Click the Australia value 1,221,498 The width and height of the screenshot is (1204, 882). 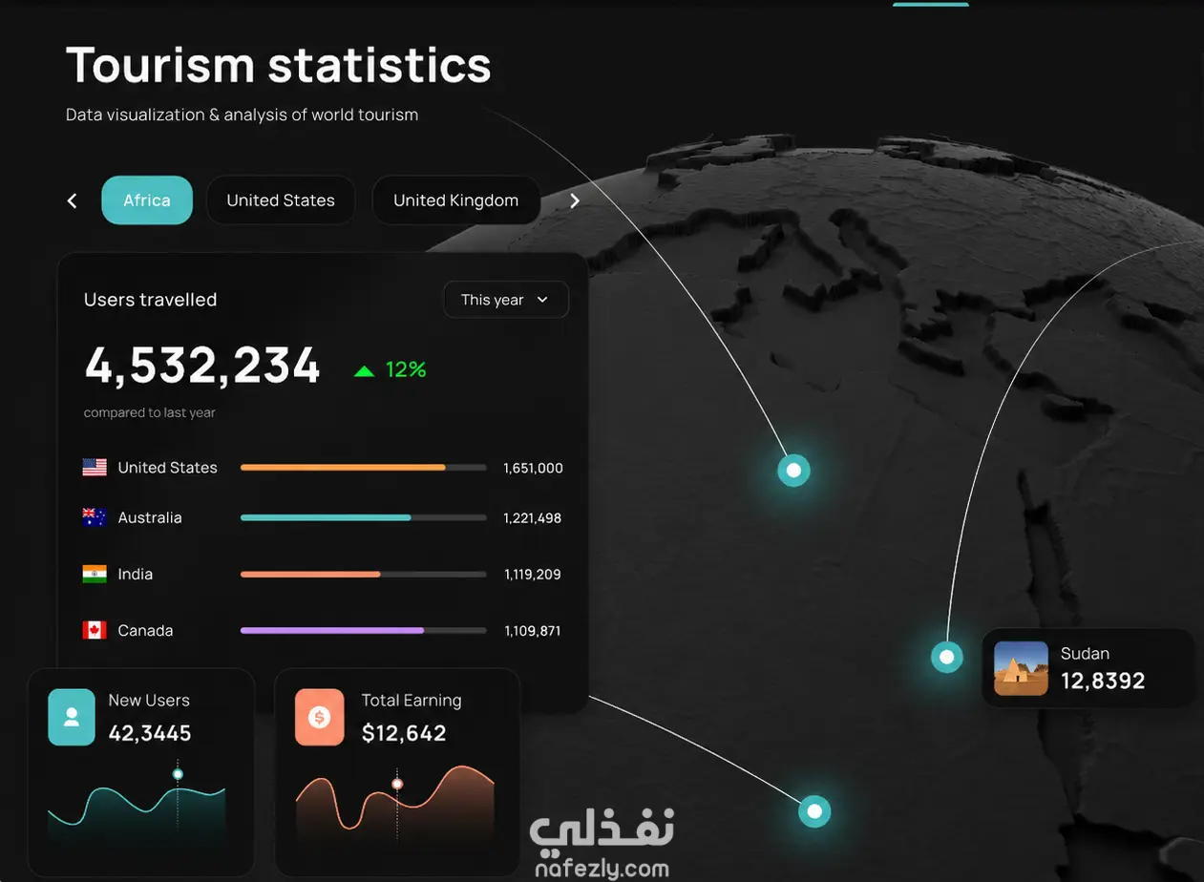pos(532,517)
